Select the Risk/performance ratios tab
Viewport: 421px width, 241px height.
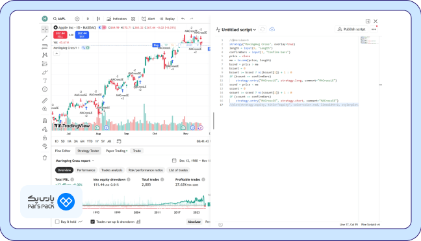pyautogui.click(x=146, y=170)
